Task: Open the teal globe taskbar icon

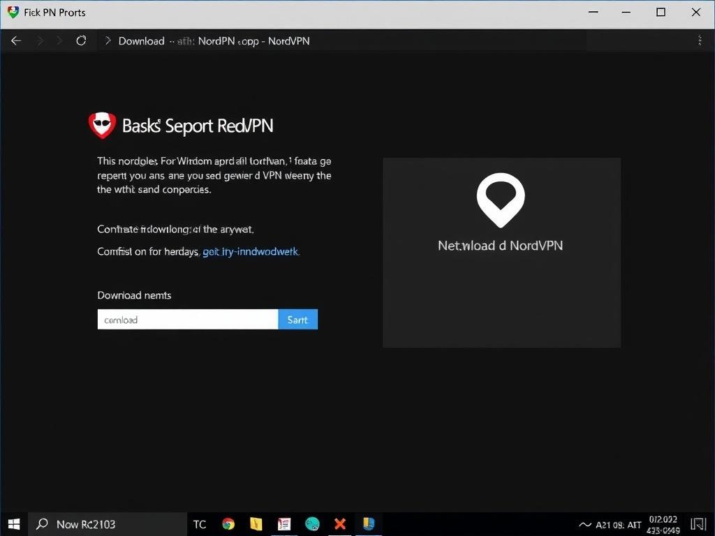Action: [312, 524]
